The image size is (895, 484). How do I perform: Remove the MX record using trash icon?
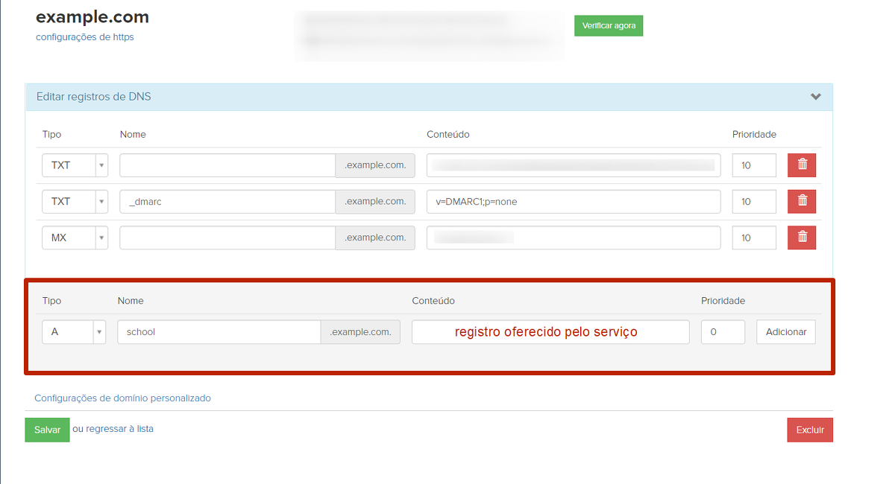pyautogui.click(x=802, y=238)
